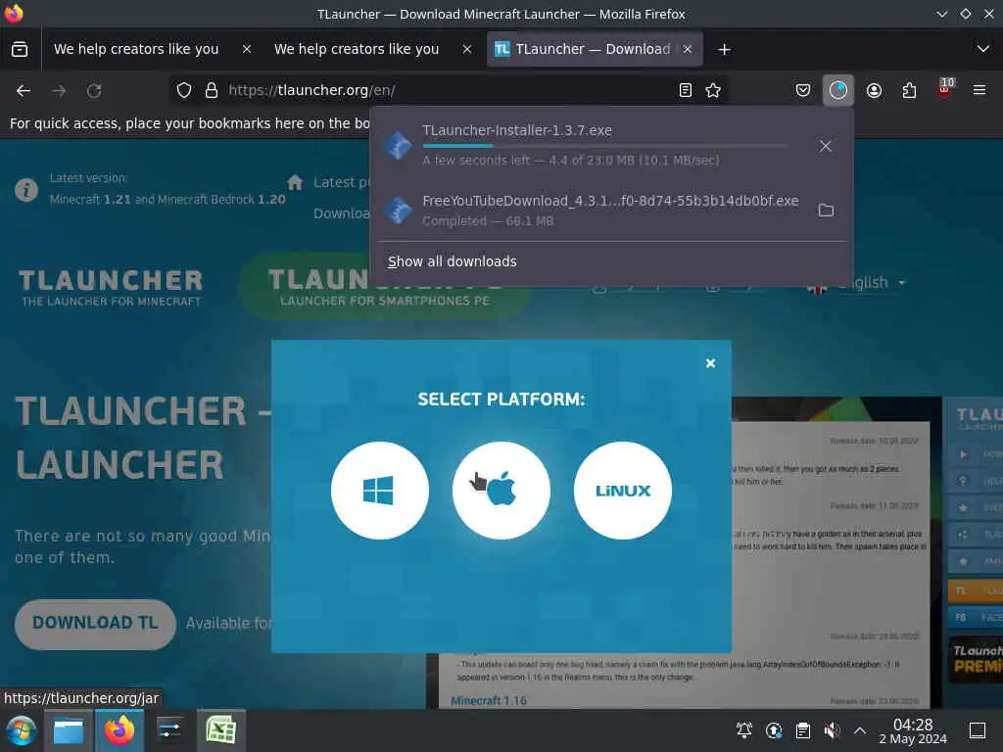Cancel the TLauncher-Installer download

(825, 147)
